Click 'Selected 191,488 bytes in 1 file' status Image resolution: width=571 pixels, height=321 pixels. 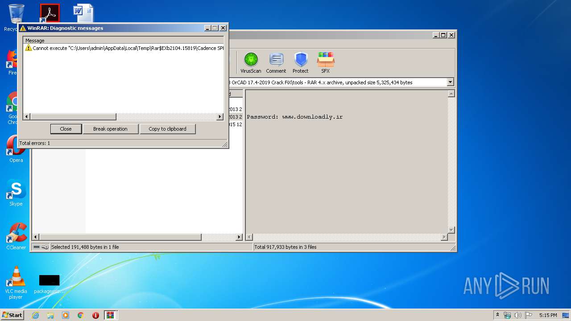tap(85, 247)
